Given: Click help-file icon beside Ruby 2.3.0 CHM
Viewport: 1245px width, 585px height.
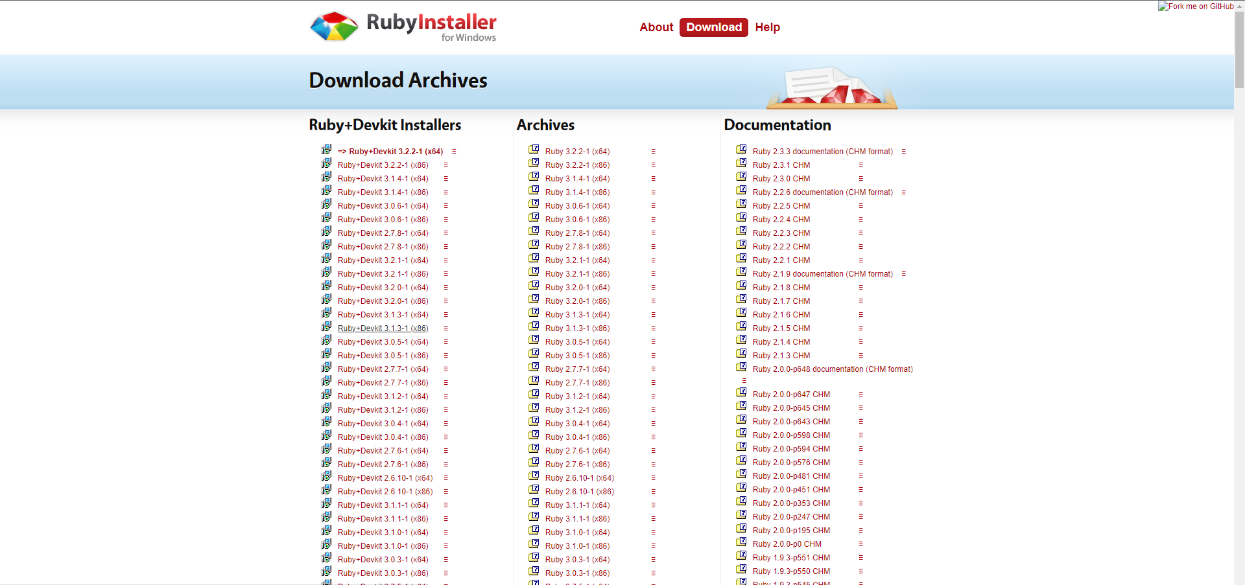Looking at the screenshot, I should (741, 176).
